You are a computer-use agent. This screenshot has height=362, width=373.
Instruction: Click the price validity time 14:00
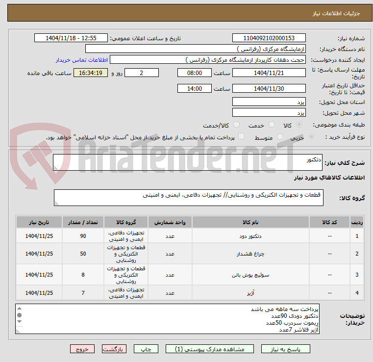195,88
